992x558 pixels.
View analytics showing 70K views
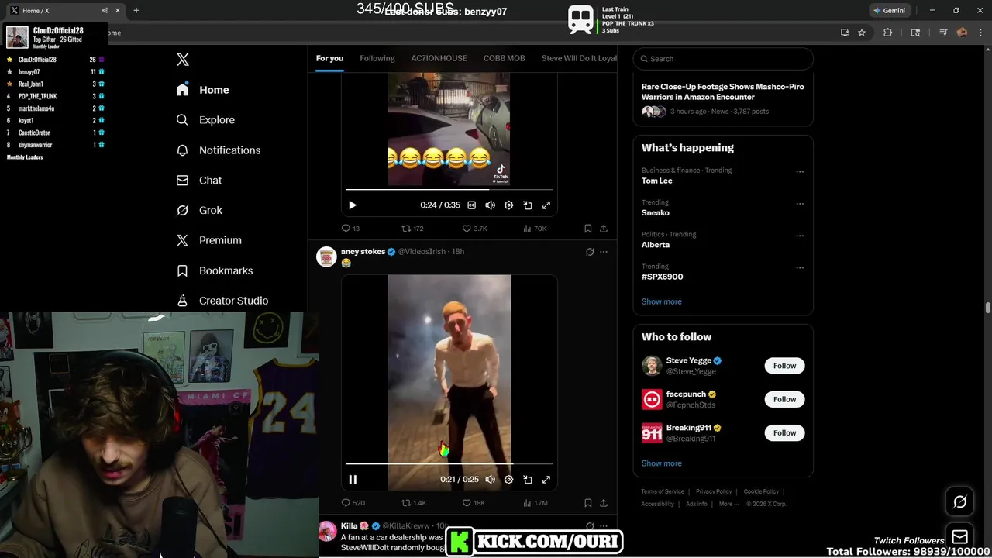tap(535, 229)
